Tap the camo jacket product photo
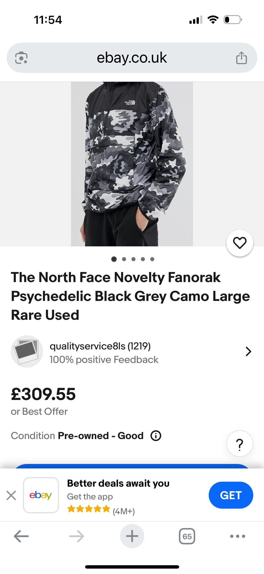The height and width of the screenshot is (574, 264). [132, 164]
